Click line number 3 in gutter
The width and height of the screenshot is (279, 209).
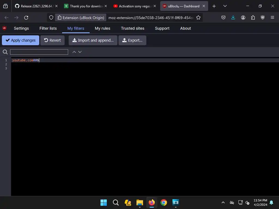point(6,68)
